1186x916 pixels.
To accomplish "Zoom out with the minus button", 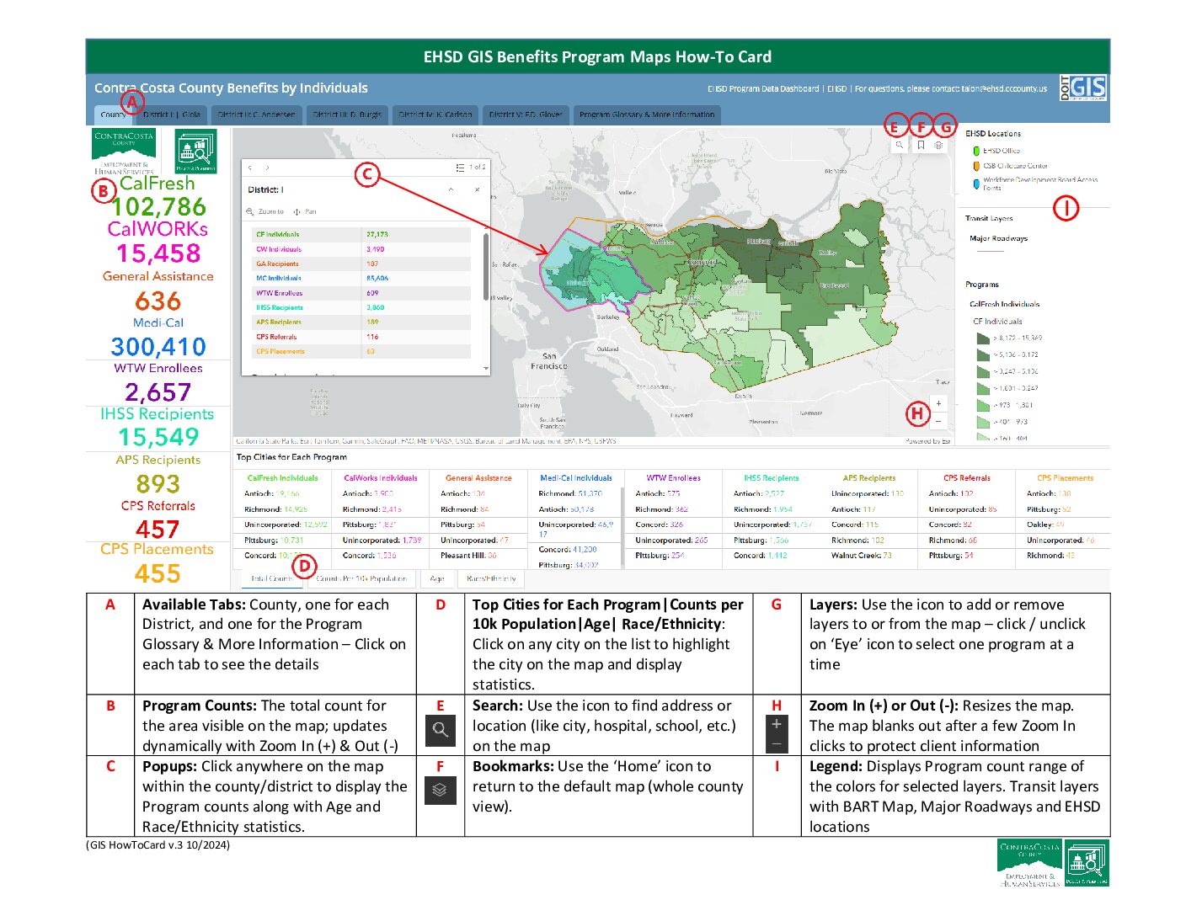I will point(938,421).
